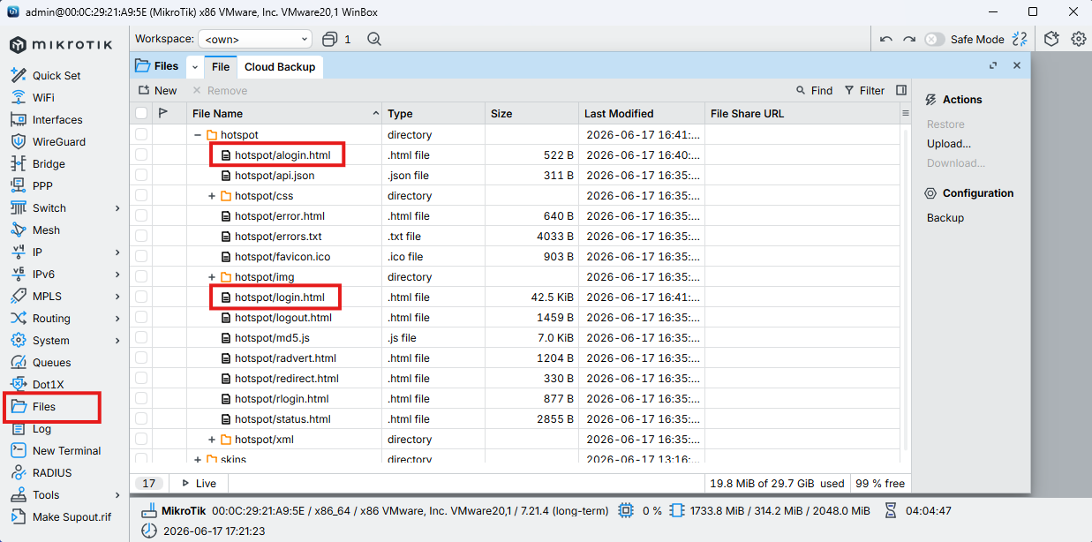Click the icon next to Safe Mode
Screen dimensions: 1092x542
[1020, 39]
